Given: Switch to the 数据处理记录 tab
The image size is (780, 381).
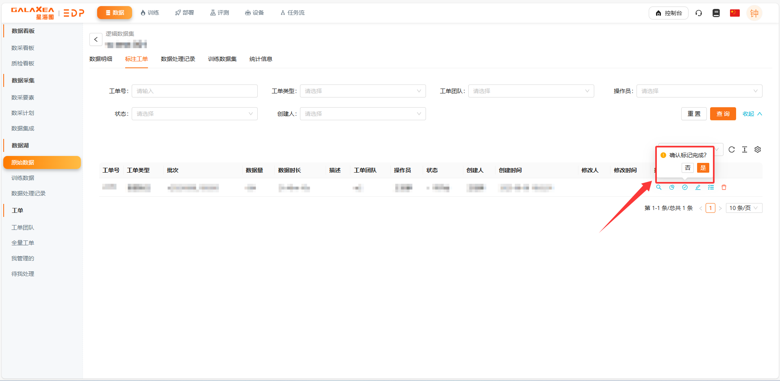Looking at the screenshot, I should pos(178,59).
